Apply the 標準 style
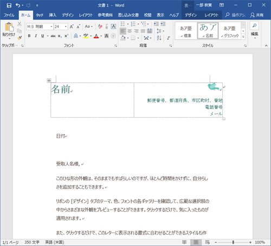The width and height of the screenshot is (271, 246). (x=186, y=31)
